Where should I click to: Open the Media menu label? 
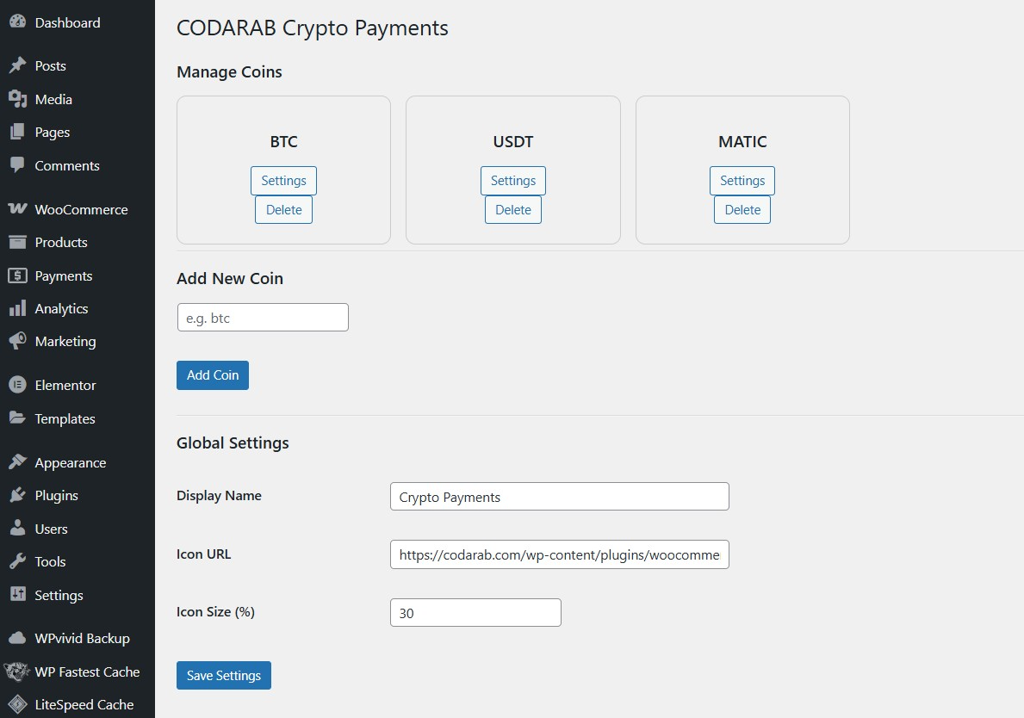tap(53, 99)
